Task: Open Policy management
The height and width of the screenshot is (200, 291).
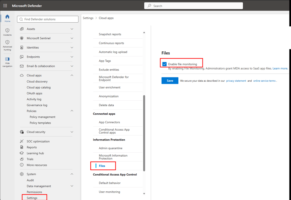Action: (42, 117)
